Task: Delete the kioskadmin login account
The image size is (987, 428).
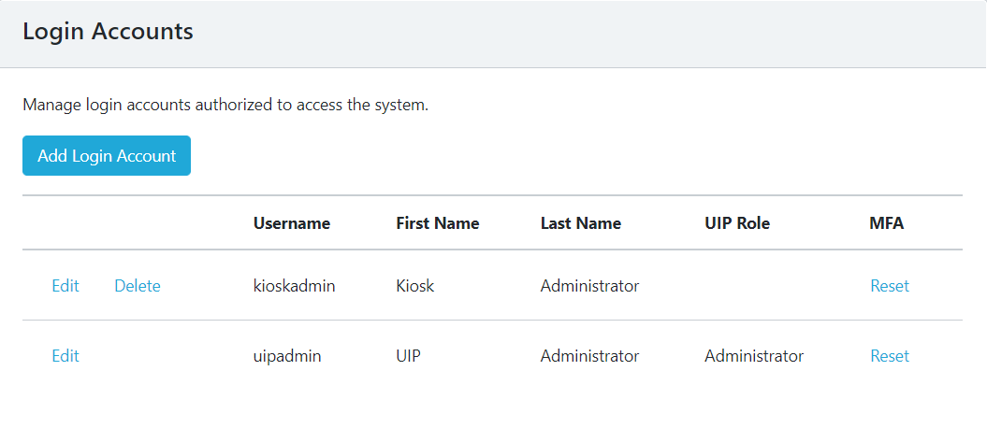Action: click(x=138, y=286)
